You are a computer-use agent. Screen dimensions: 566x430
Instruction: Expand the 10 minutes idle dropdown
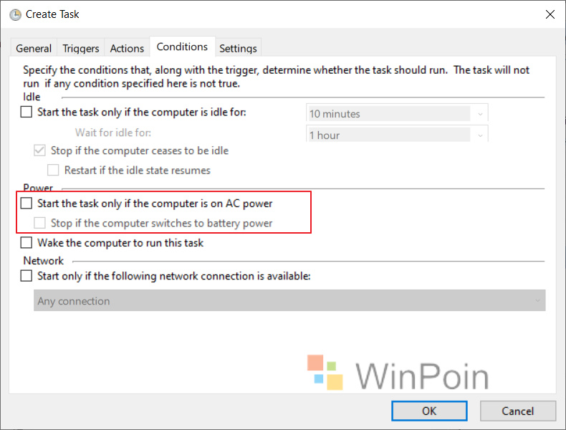tap(397, 114)
